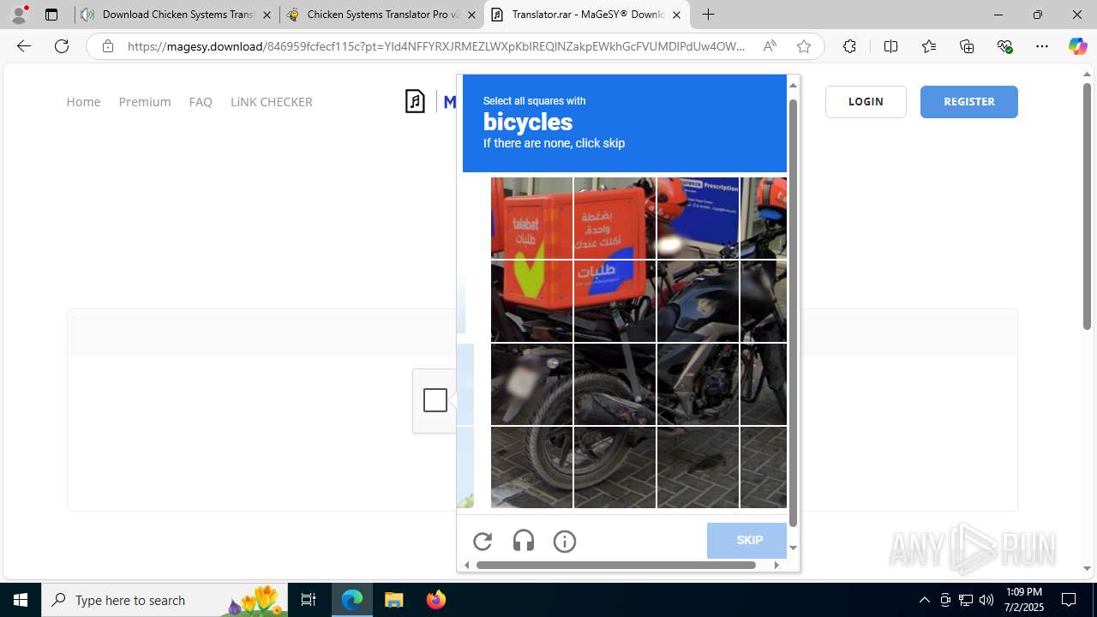Open browser Extensions icon

click(849, 46)
